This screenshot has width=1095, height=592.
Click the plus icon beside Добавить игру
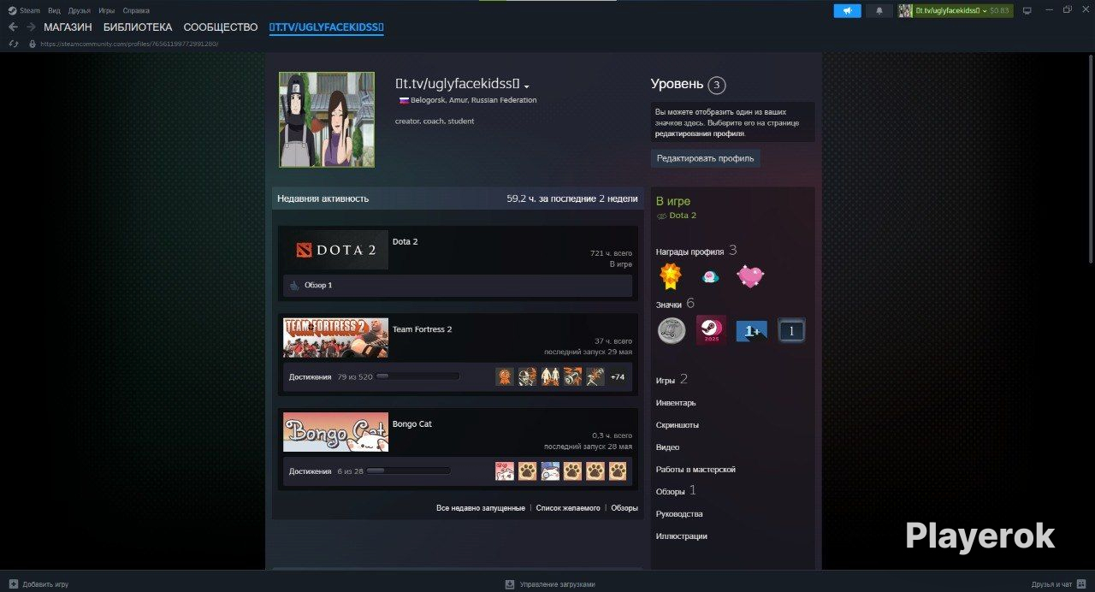pyautogui.click(x=13, y=584)
